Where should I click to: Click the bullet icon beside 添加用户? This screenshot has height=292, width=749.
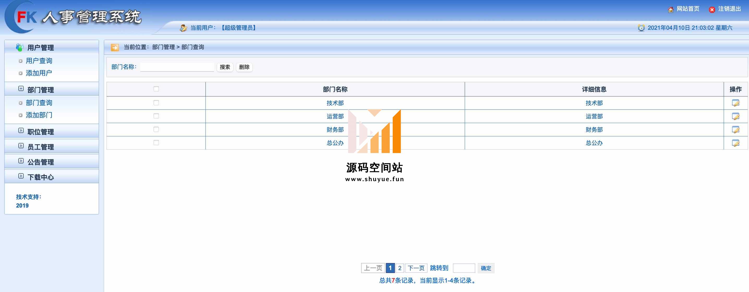(x=20, y=73)
